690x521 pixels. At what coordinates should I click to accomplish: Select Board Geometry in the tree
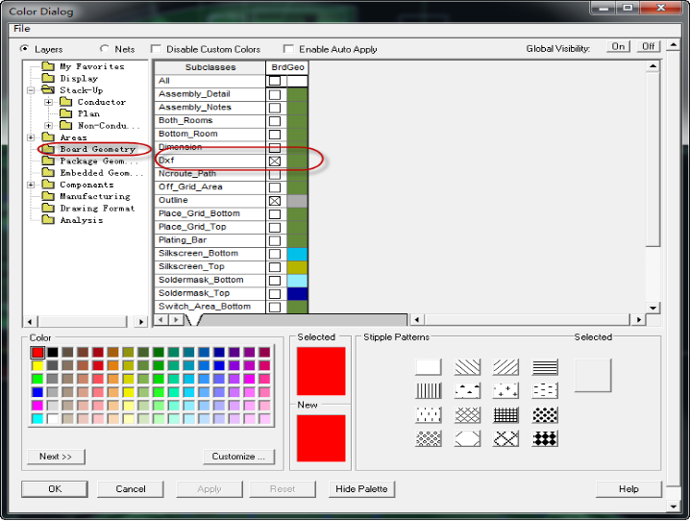[97, 149]
